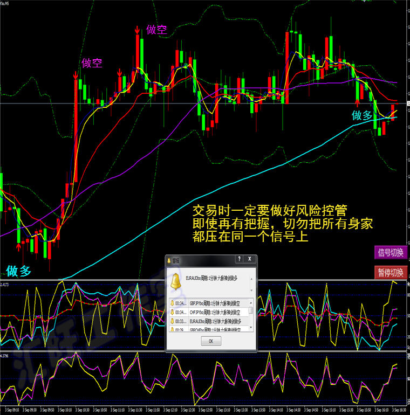Click the topmost magenta 做空 label

pyautogui.click(x=156, y=30)
